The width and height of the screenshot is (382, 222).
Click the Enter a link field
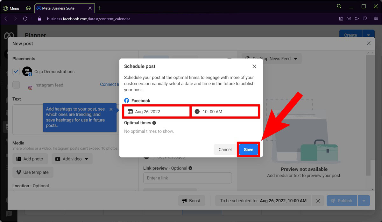(x=187, y=178)
